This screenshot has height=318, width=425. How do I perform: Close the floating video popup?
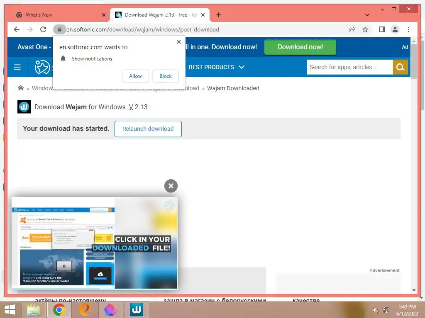tap(171, 186)
